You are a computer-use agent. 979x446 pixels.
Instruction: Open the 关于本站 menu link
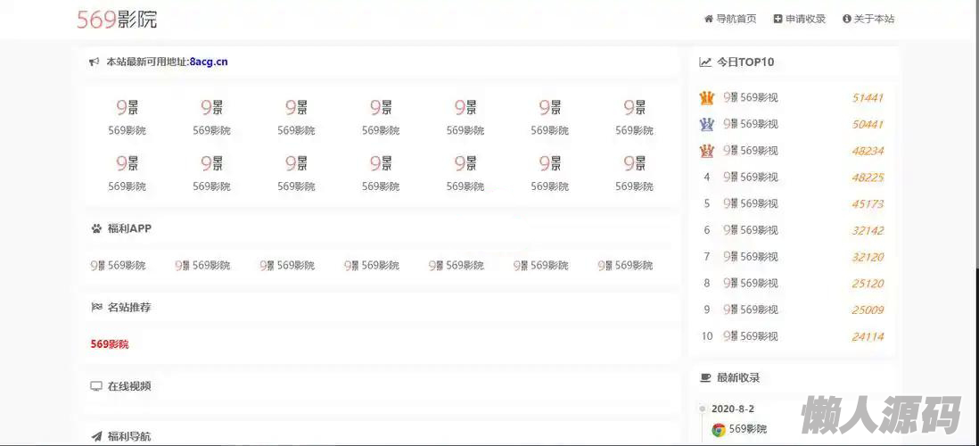874,19
